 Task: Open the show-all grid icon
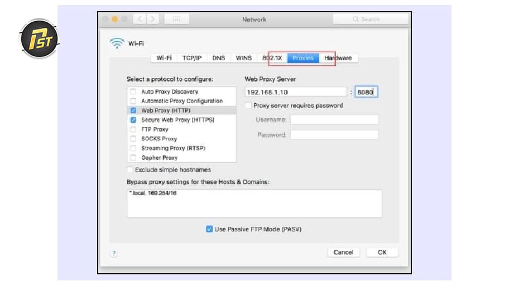(176, 19)
